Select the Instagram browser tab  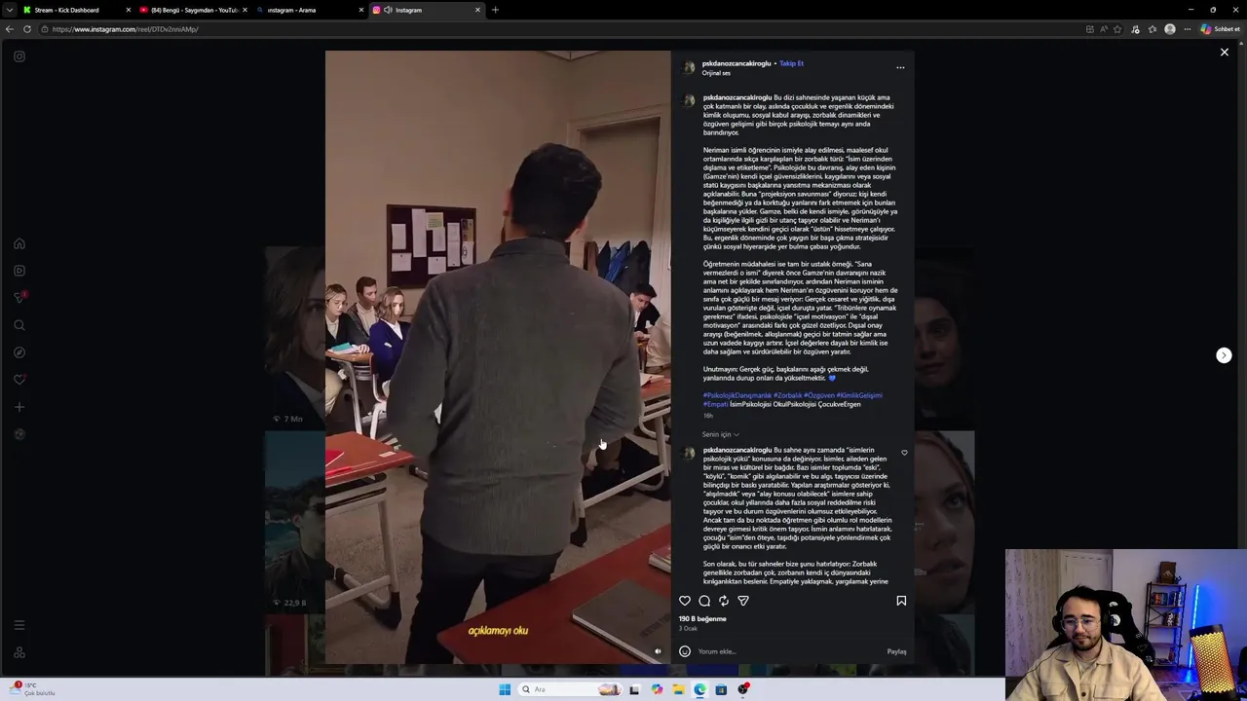coord(426,10)
